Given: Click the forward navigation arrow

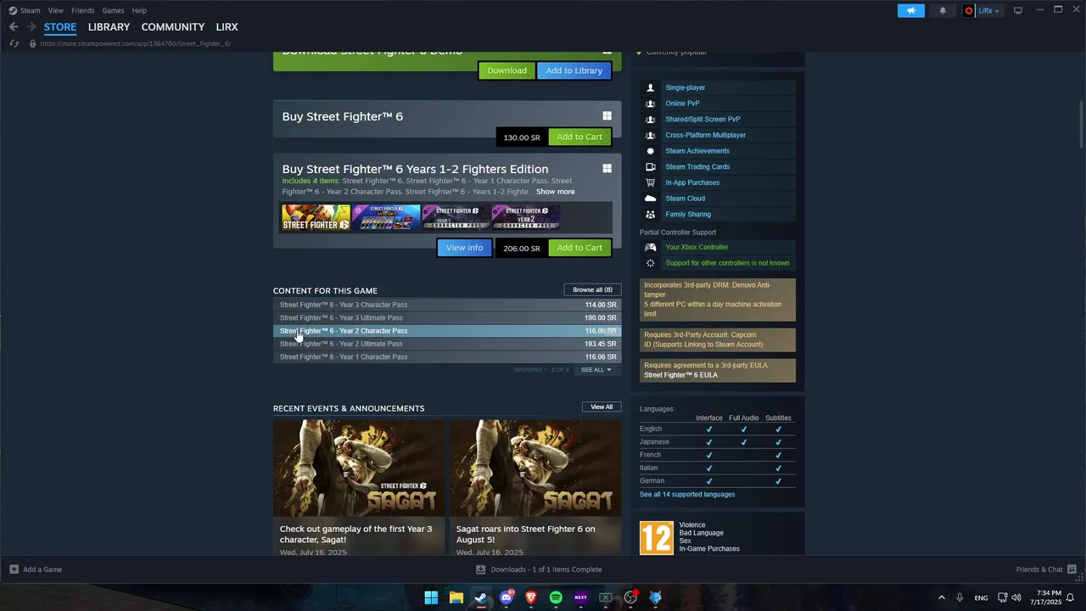Looking at the screenshot, I should click(31, 27).
